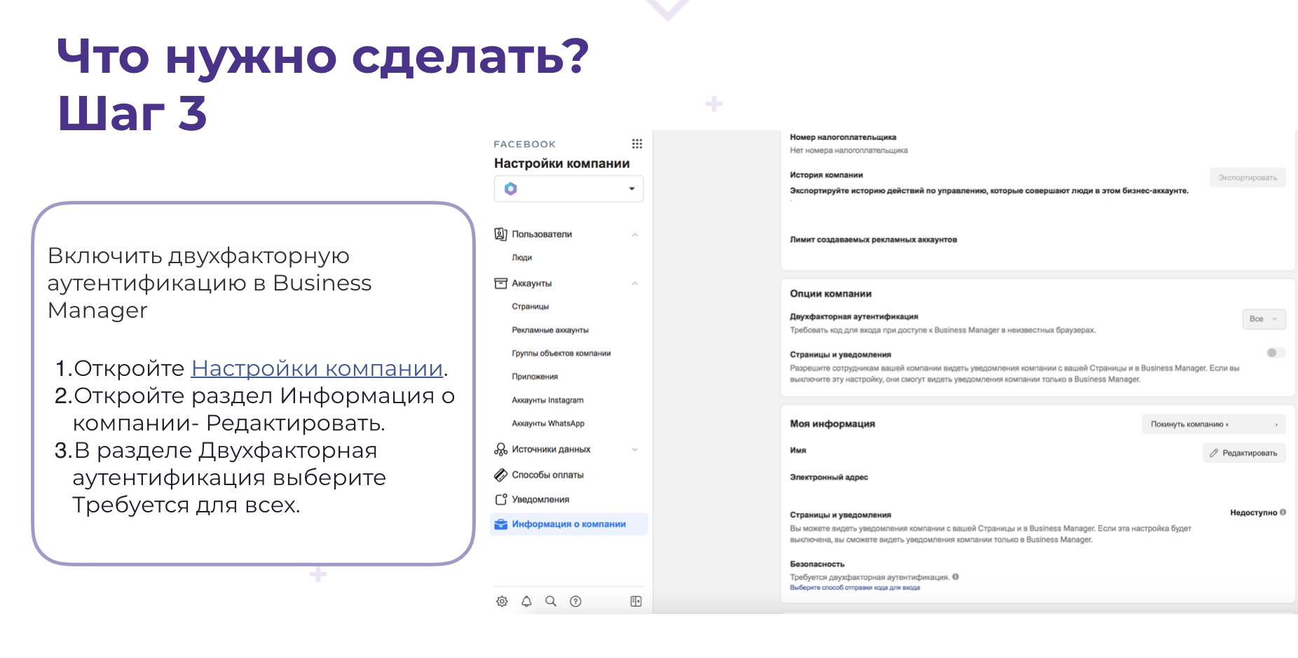1298x658 pixels.
Task: Click the Двухфакторная аутентификация heading
Action: click(x=854, y=316)
